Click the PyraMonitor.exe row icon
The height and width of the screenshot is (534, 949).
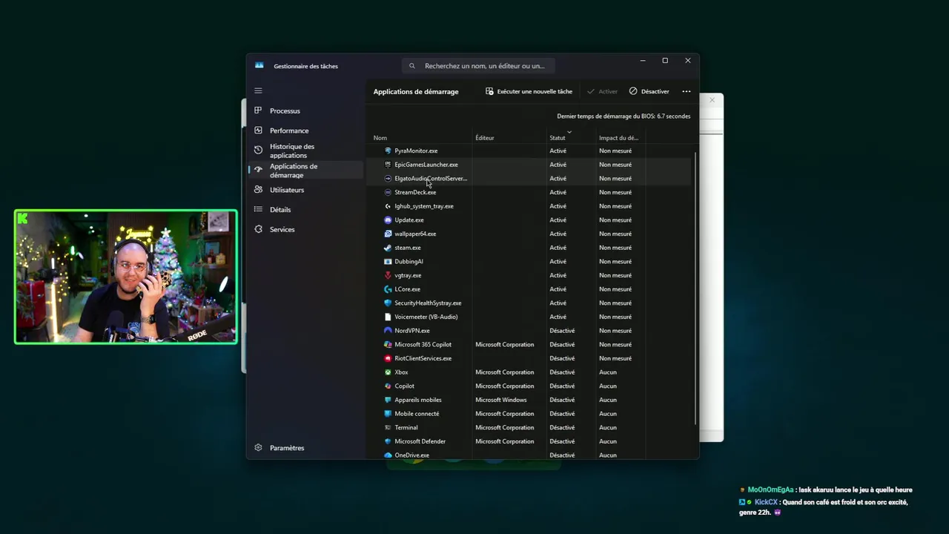tap(388, 151)
